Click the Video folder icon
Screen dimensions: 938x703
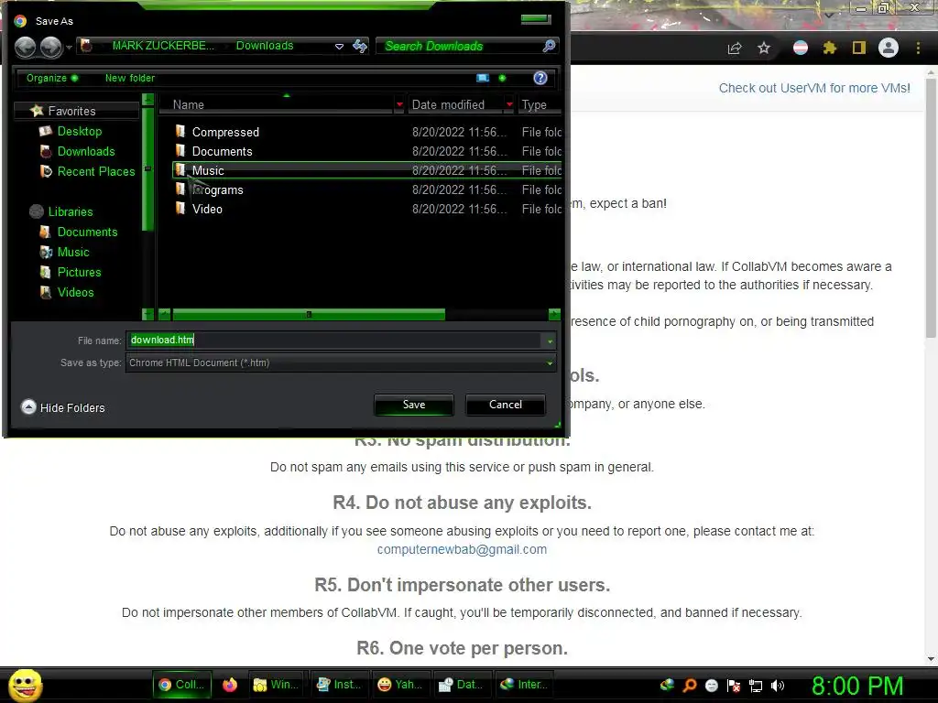pos(180,208)
